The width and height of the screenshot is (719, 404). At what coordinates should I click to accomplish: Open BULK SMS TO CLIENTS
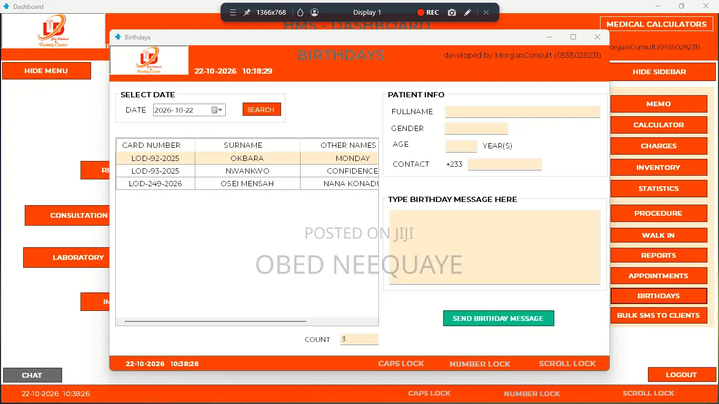(x=658, y=315)
